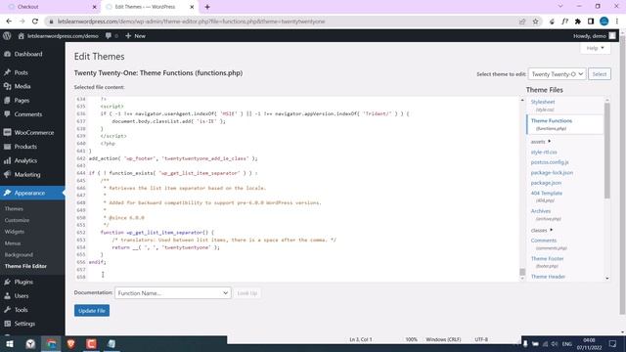The width and height of the screenshot is (626, 352).
Task: Click the New content plus button
Action: pos(135,36)
